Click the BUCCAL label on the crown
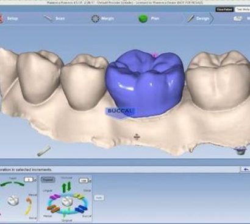The height and width of the screenshot is (224, 250). coord(120,111)
